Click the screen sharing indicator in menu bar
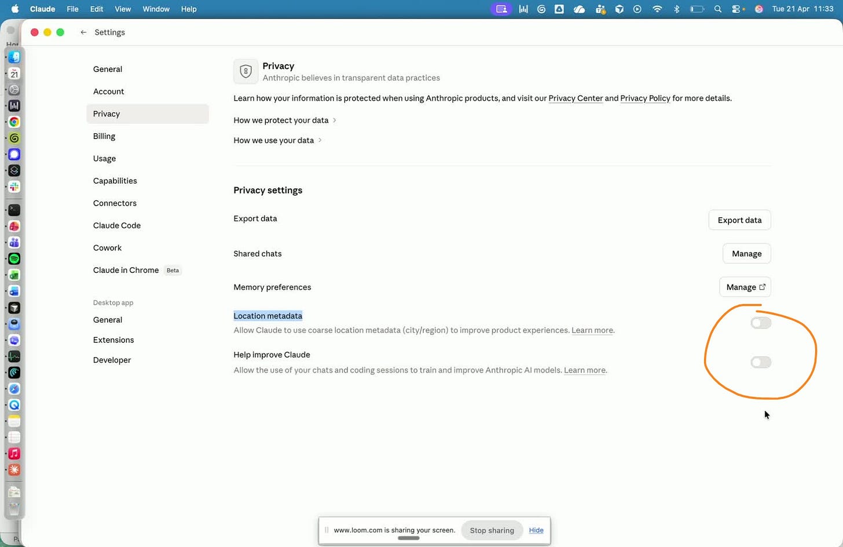This screenshot has height=547, width=843. click(501, 9)
